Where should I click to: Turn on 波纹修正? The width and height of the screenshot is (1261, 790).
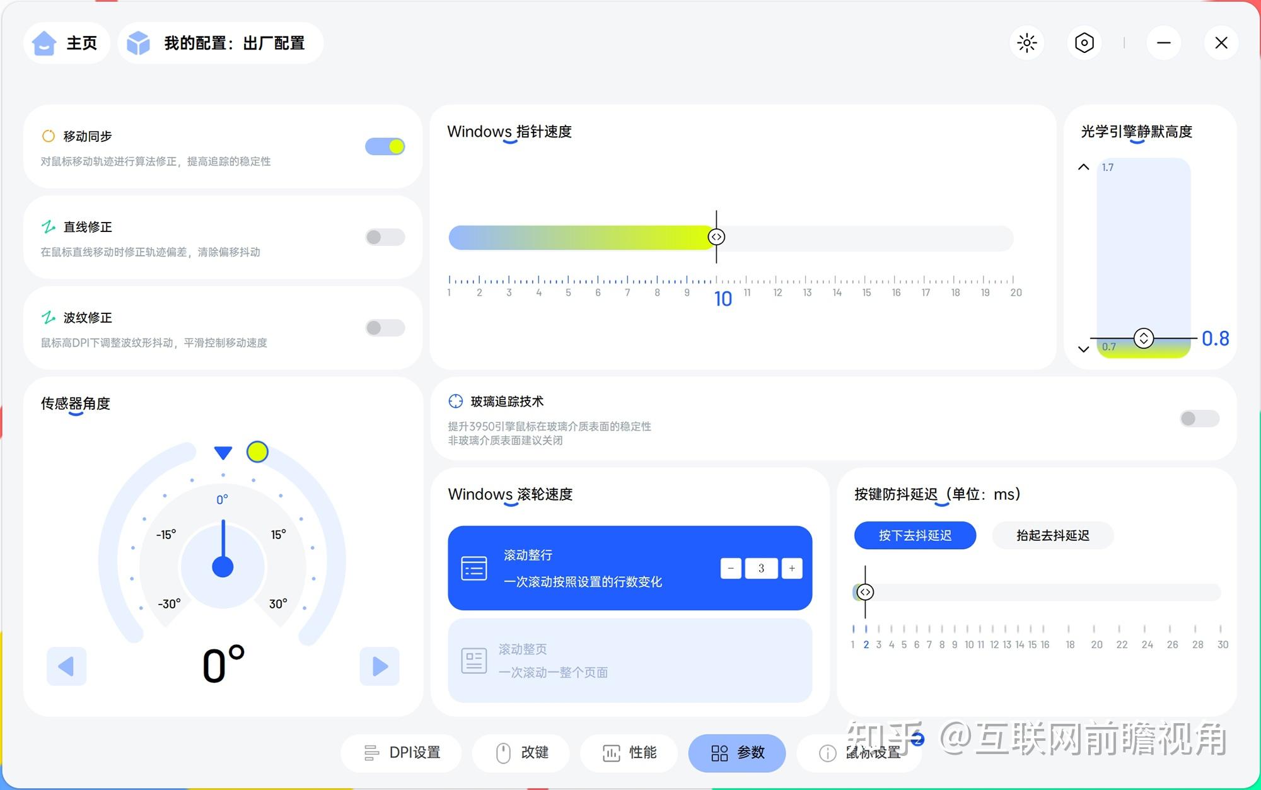[x=384, y=327]
